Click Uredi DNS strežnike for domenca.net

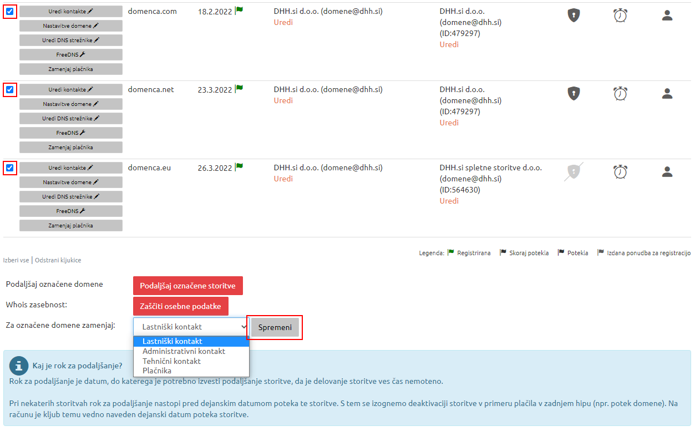click(71, 118)
